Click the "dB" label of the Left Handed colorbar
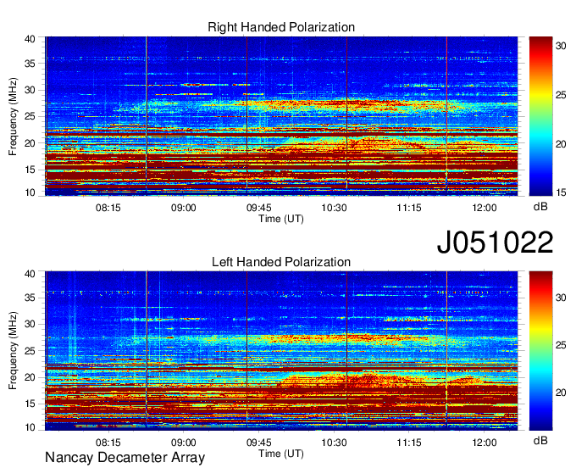The height and width of the screenshot is (468, 576). (540, 440)
